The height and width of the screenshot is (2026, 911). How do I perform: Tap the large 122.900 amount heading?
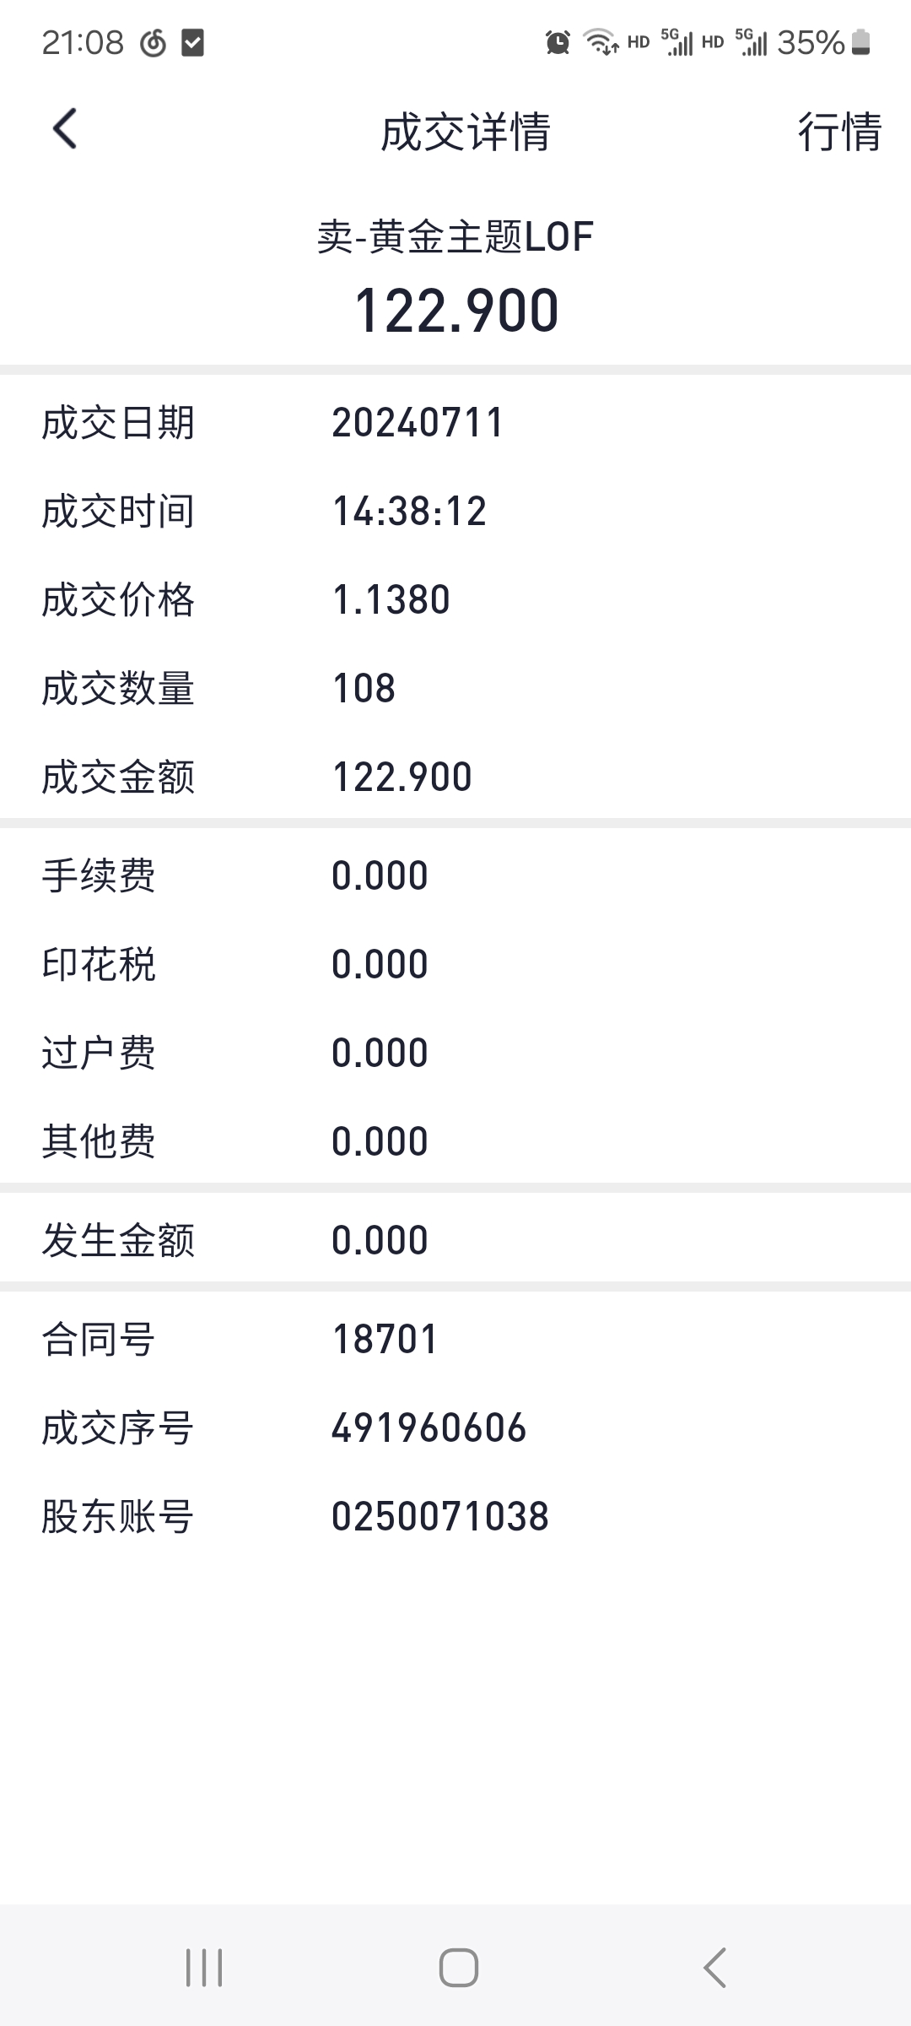pyautogui.click(x=456, y=311)
